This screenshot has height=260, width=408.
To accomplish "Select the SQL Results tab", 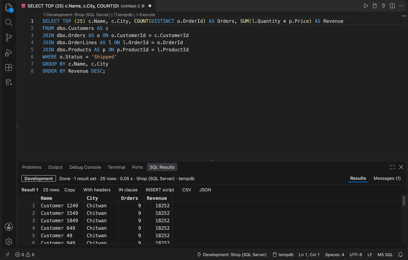I will pyautogui.click(x=162, y=167).
